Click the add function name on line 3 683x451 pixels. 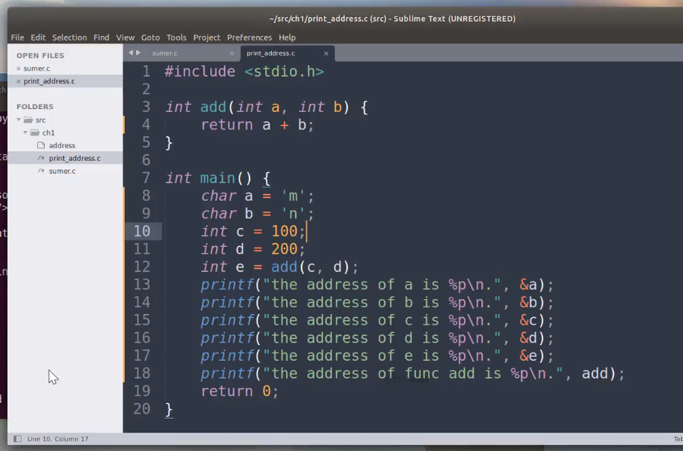[x=213, y=107]
